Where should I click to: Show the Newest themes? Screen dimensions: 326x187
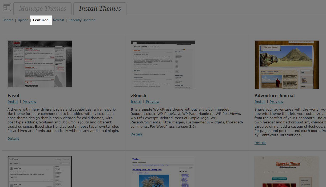(58, 20)
